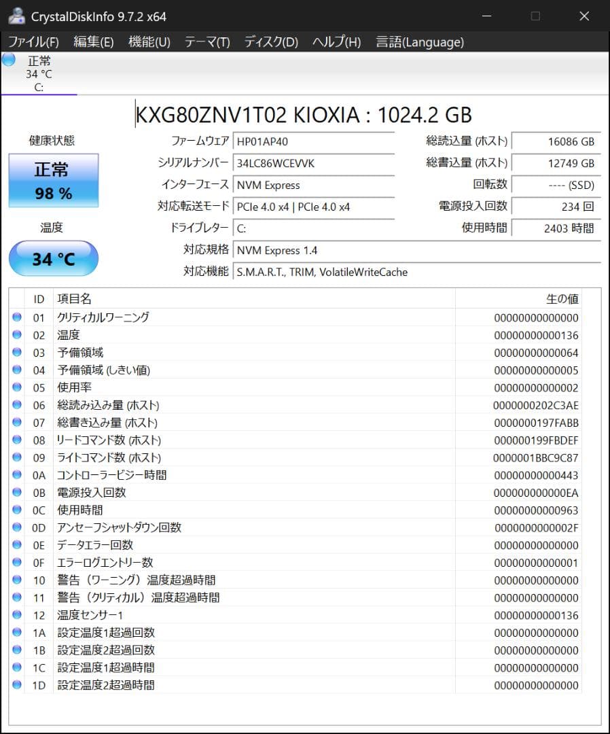Screen dimensions: 610x734
Task: Click the status dot for 電源投入回数
Action: (x=17, y=493)
